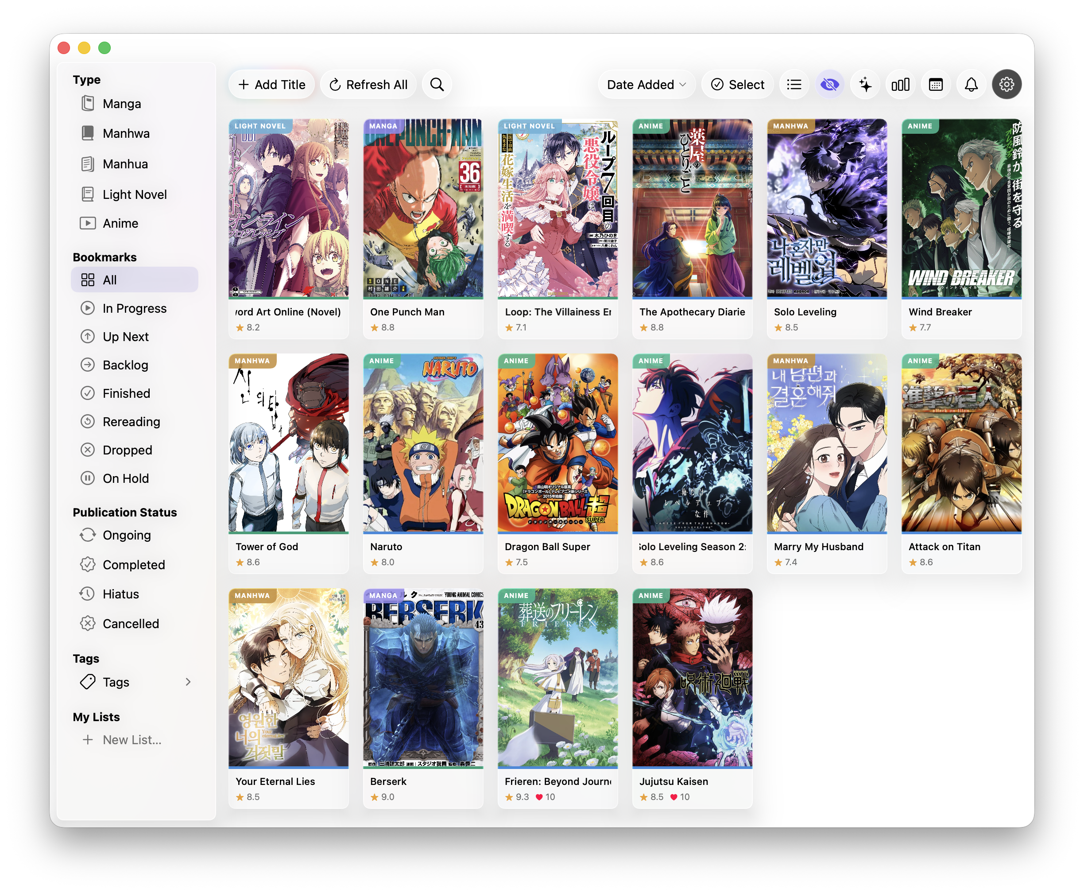The image size is (1084, 893).
Task: Open the Date Added sort dropdown
Action: pos(646,84)
